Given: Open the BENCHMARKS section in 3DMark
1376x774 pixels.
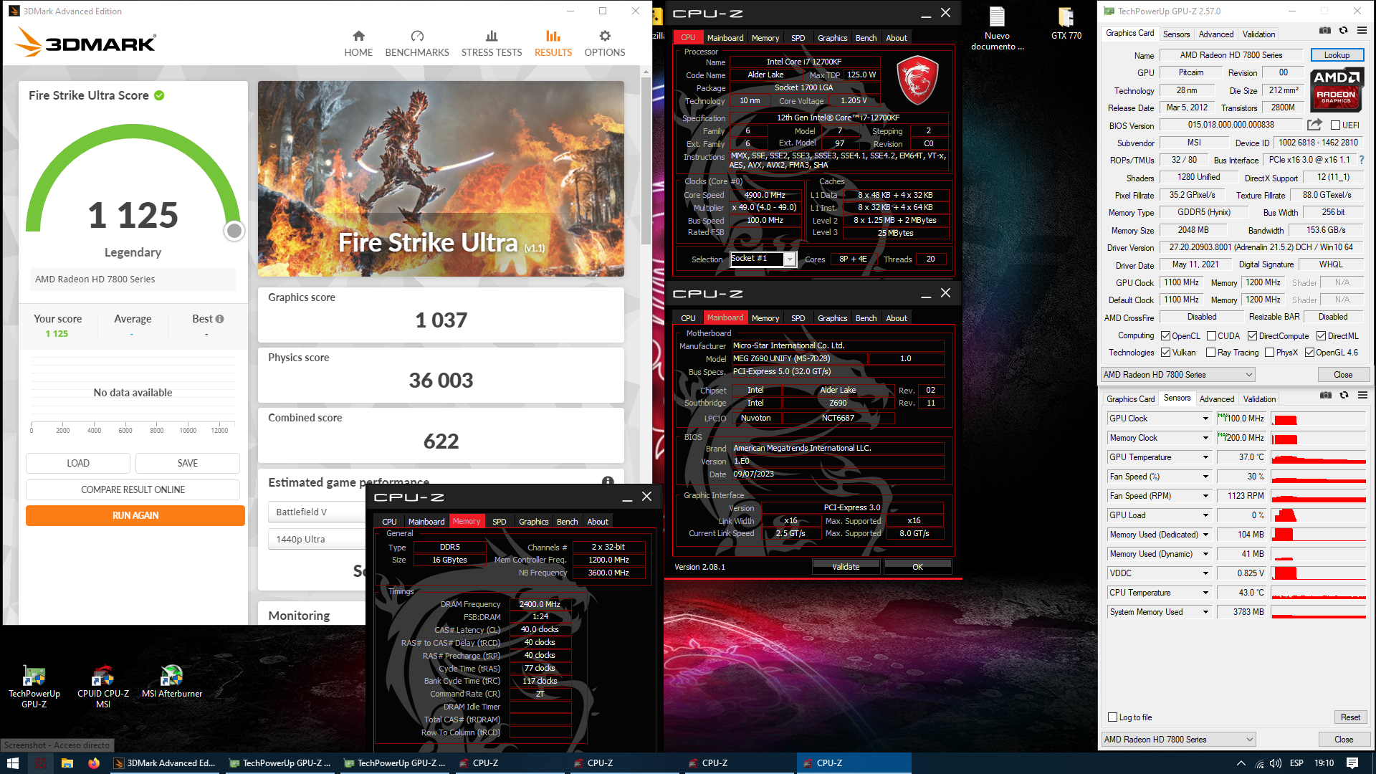Looking at the screenshot, I should click(417, 43).
